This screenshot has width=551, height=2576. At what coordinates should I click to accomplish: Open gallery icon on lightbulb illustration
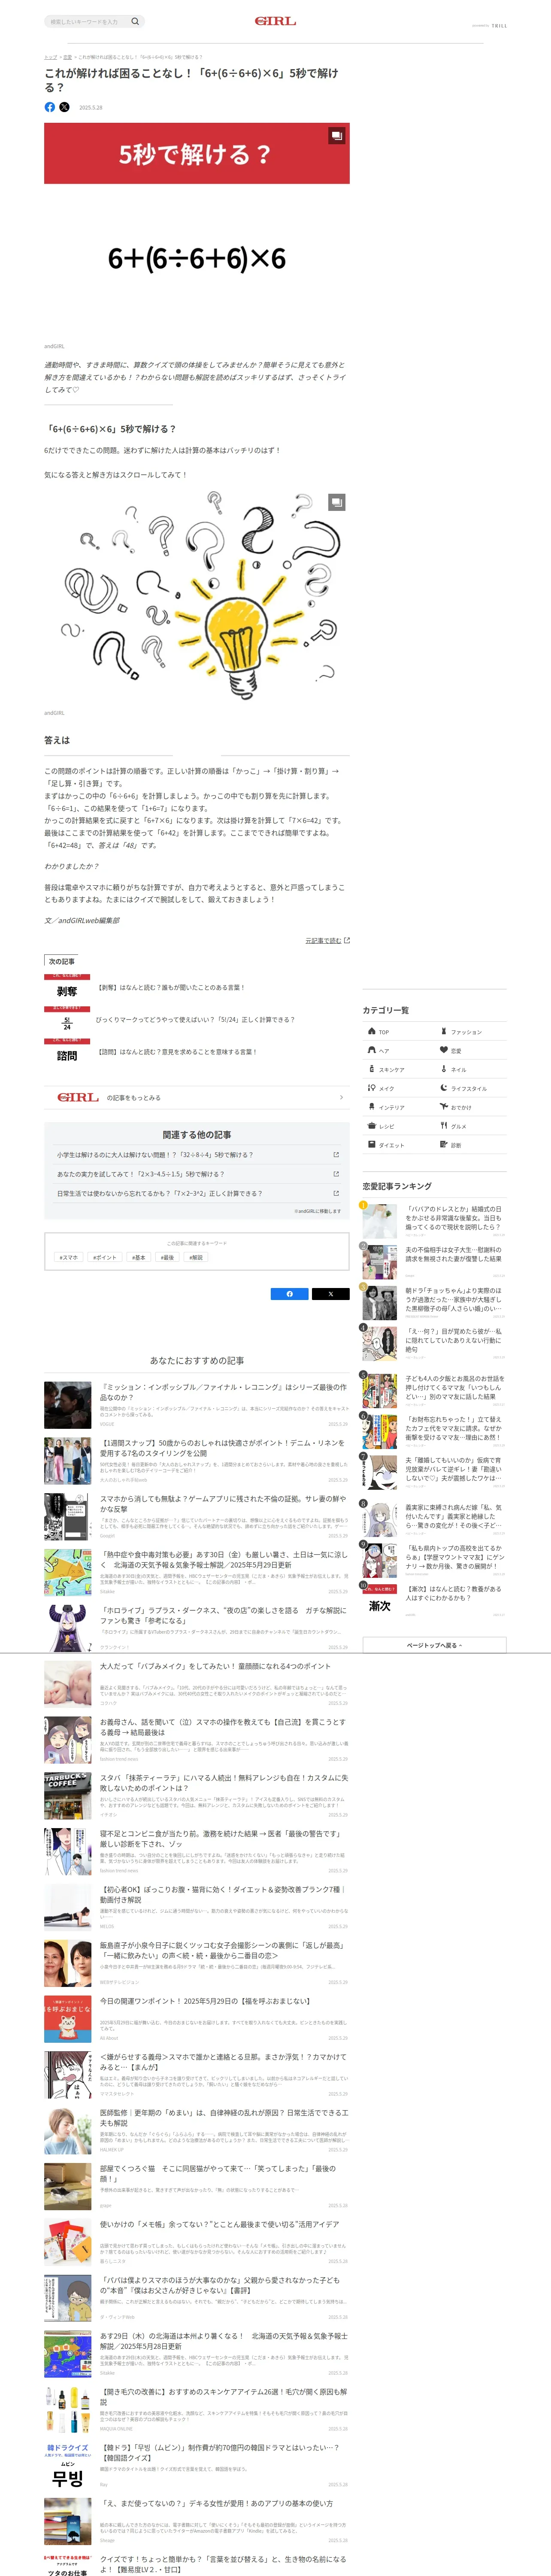(x=336, y=502)
